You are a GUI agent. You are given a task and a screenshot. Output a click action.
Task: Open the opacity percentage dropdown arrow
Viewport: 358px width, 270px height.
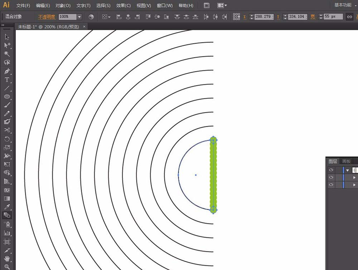(x=79, y=17)
